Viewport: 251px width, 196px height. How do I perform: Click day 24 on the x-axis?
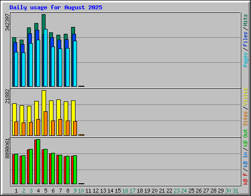184,191
